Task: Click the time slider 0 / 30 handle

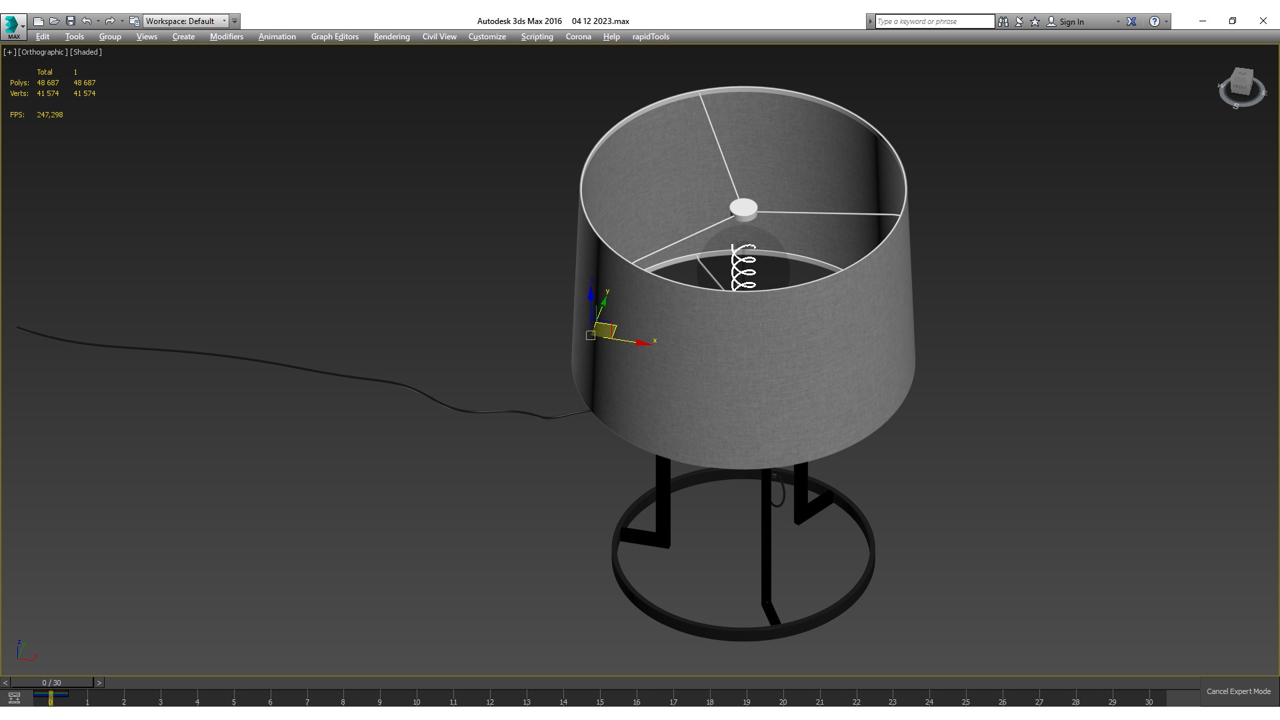Action: (x=51, y=683)
